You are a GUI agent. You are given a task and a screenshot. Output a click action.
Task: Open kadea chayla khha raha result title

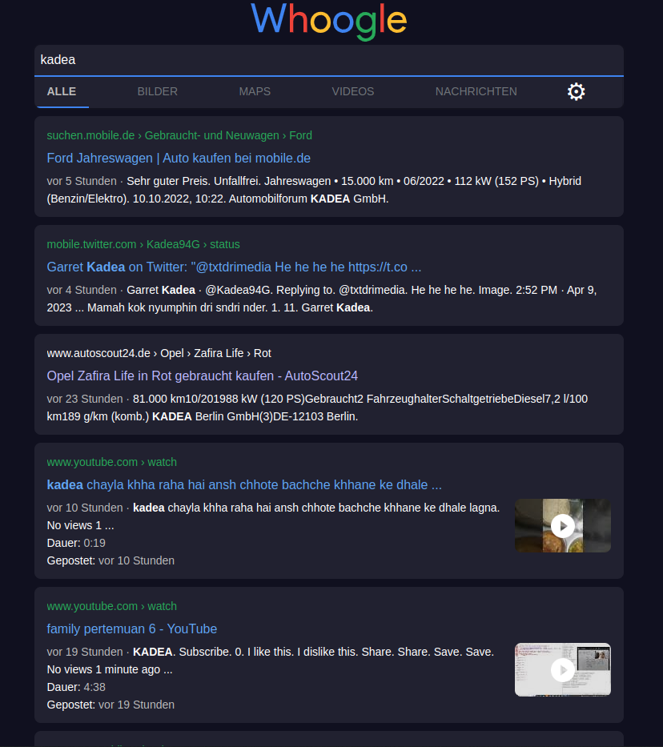[x=244, y=485]
